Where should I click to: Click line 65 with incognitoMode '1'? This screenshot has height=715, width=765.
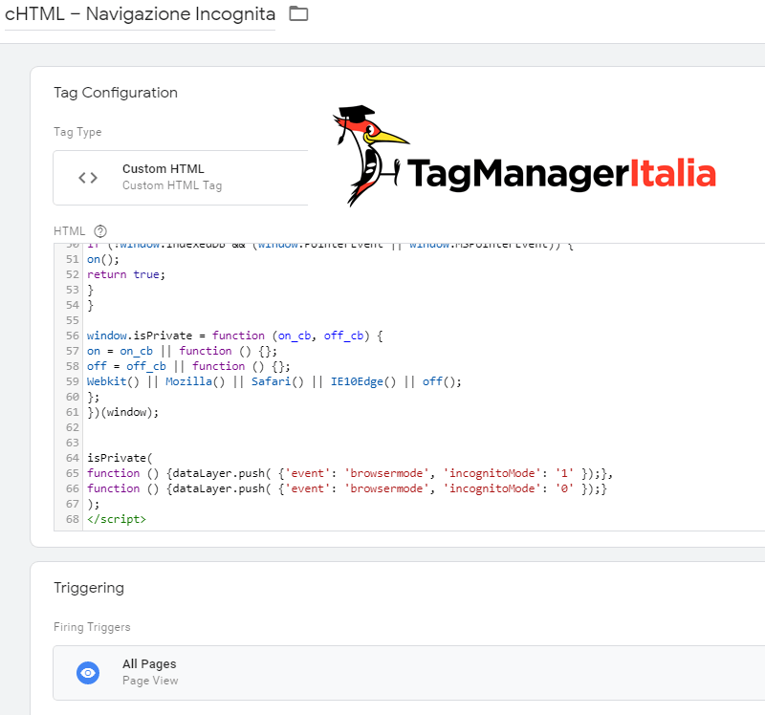[x=350, y=473]
